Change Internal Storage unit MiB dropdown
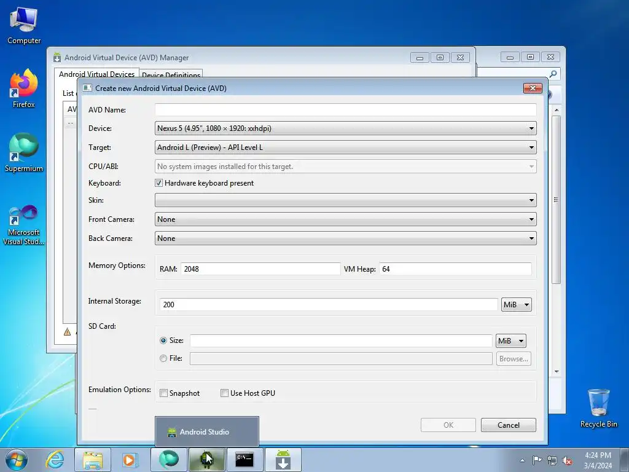 tap(516, 305)
